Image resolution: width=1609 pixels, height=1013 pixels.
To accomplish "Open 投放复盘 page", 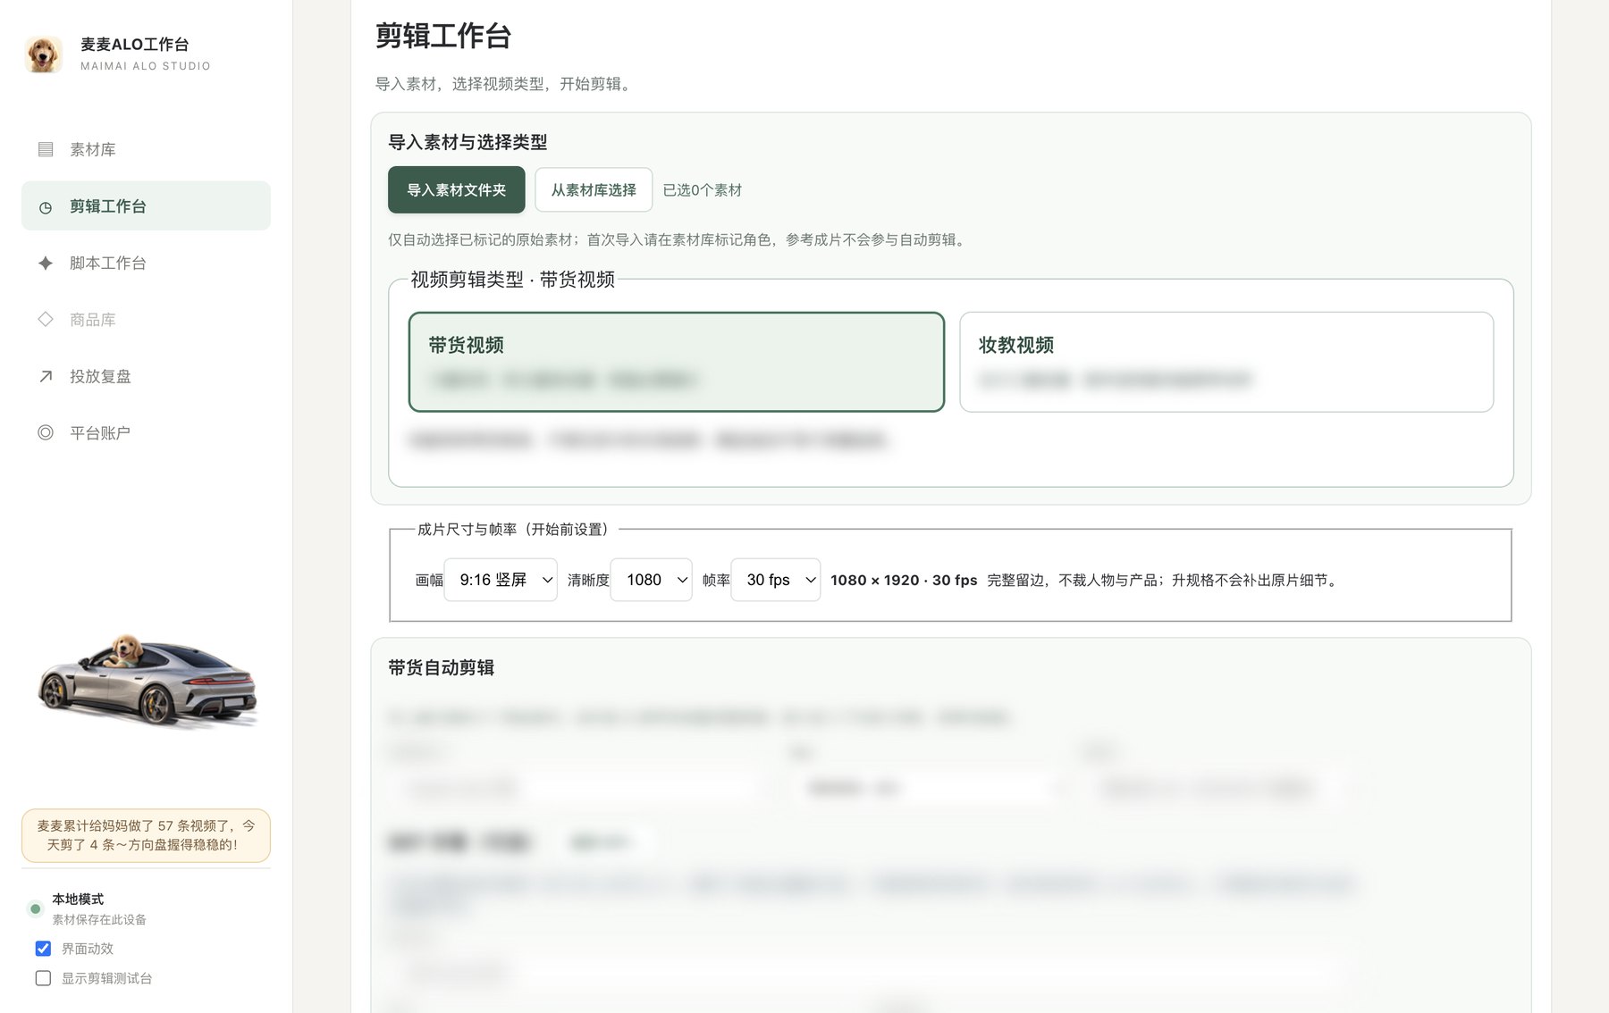I will 146,376.
